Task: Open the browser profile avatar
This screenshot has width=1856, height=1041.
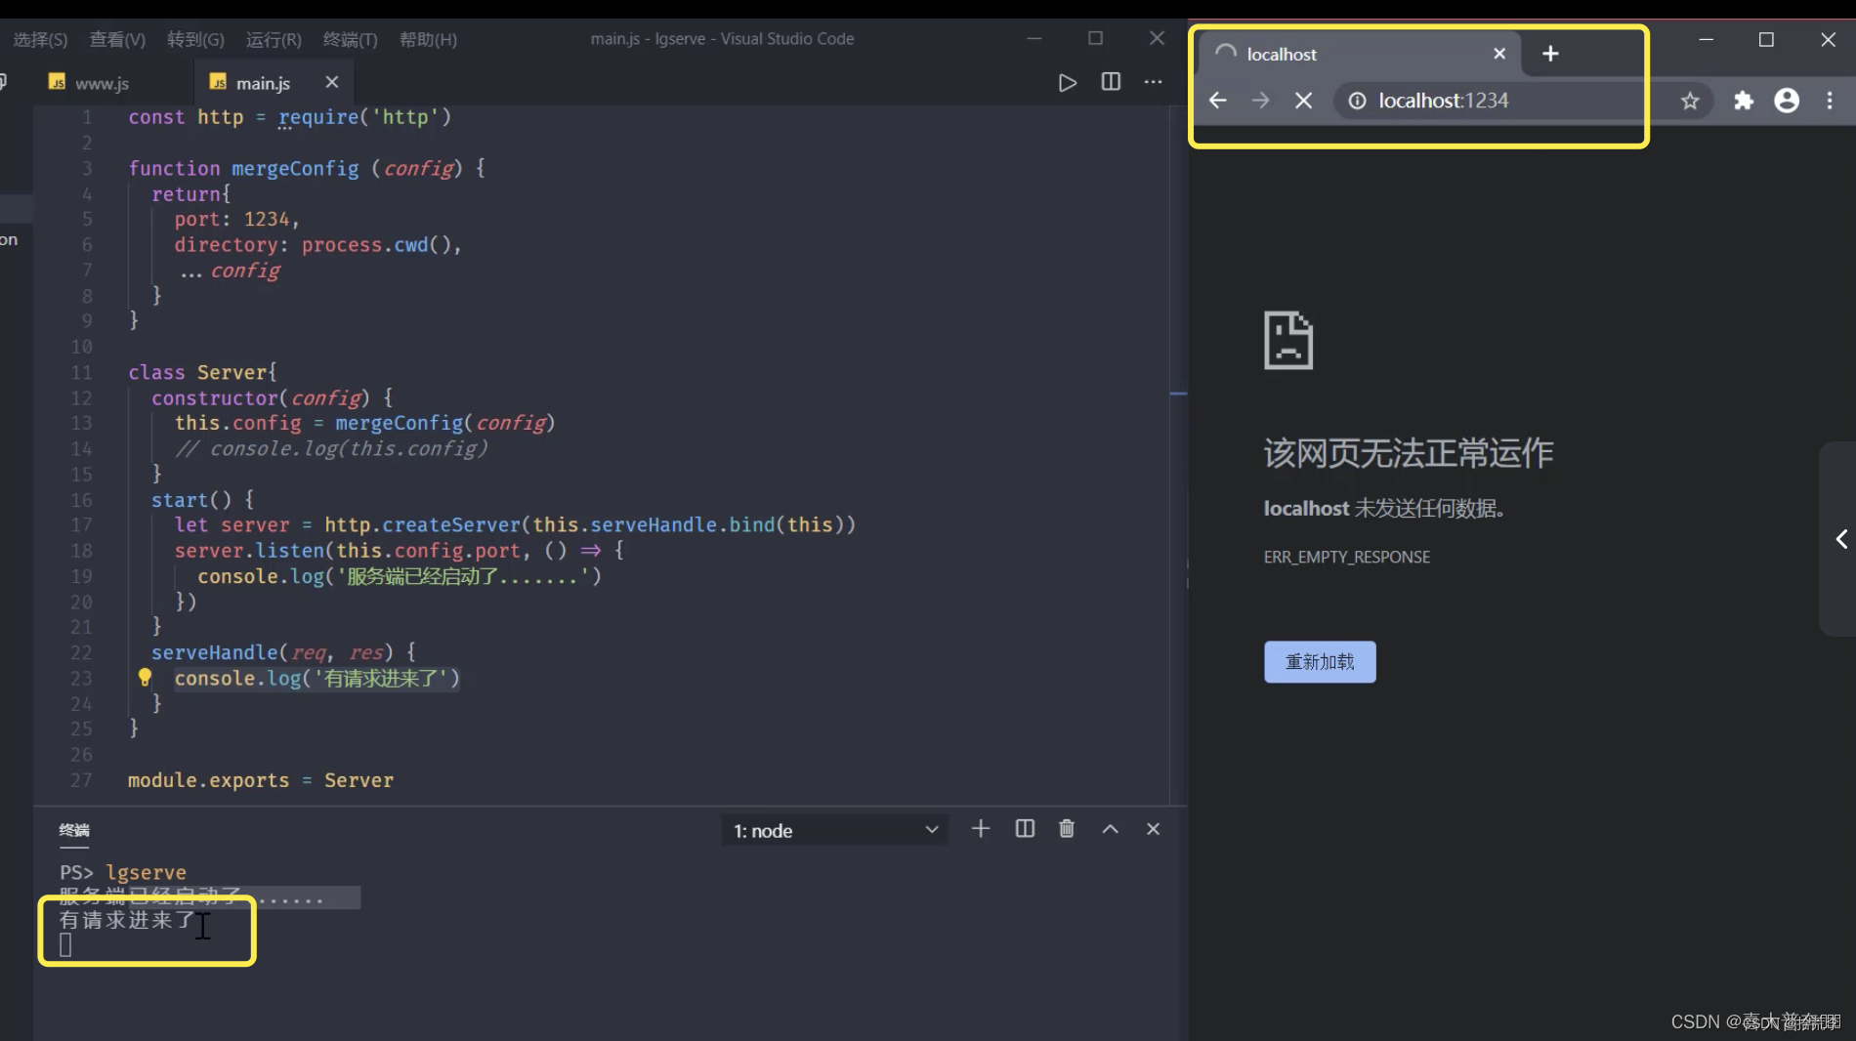Action: tap(1787, 100)
